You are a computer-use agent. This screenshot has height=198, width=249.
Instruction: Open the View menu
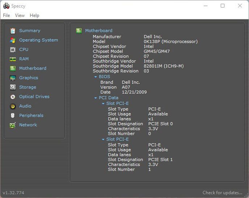[x=20, y=16]
